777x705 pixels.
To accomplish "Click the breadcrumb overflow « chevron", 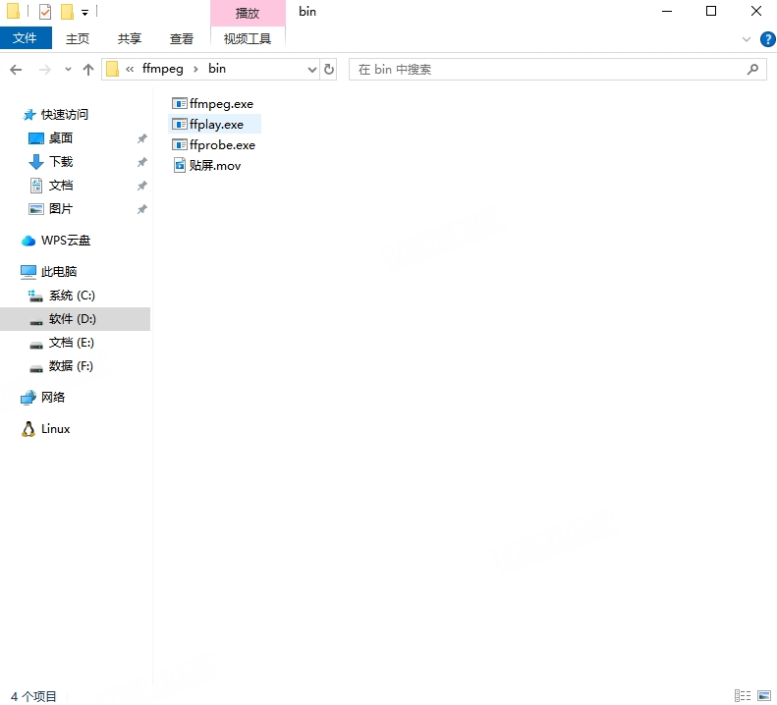I will tap(130, 70).
